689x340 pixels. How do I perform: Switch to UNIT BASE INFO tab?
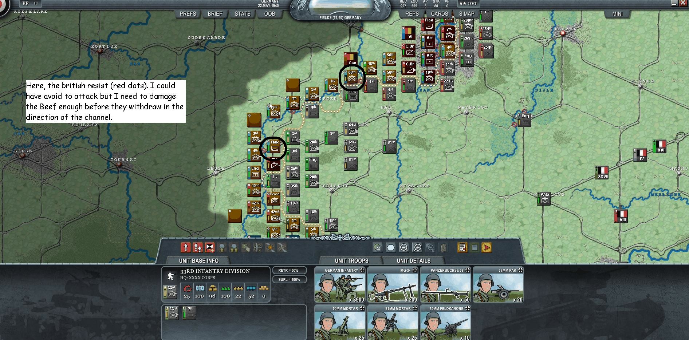pos(199,261)
